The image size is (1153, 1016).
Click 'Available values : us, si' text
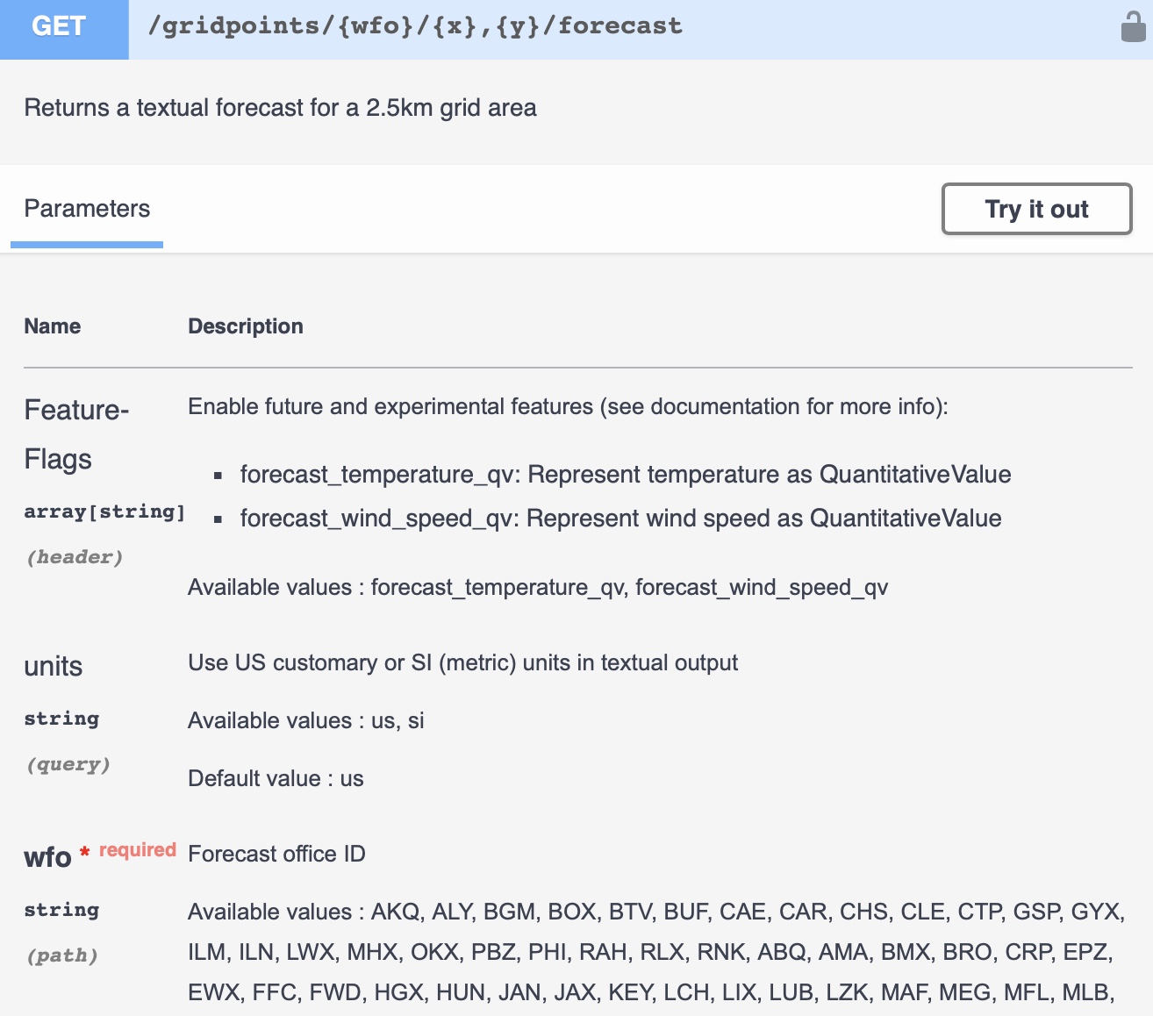pyautogui.click(x=305, y=720)
